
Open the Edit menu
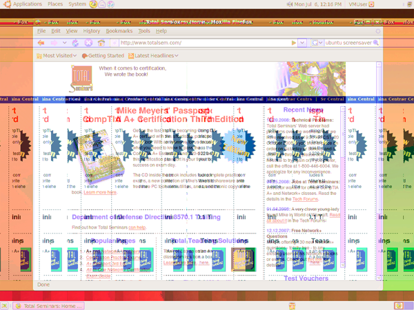pos(56,31)
